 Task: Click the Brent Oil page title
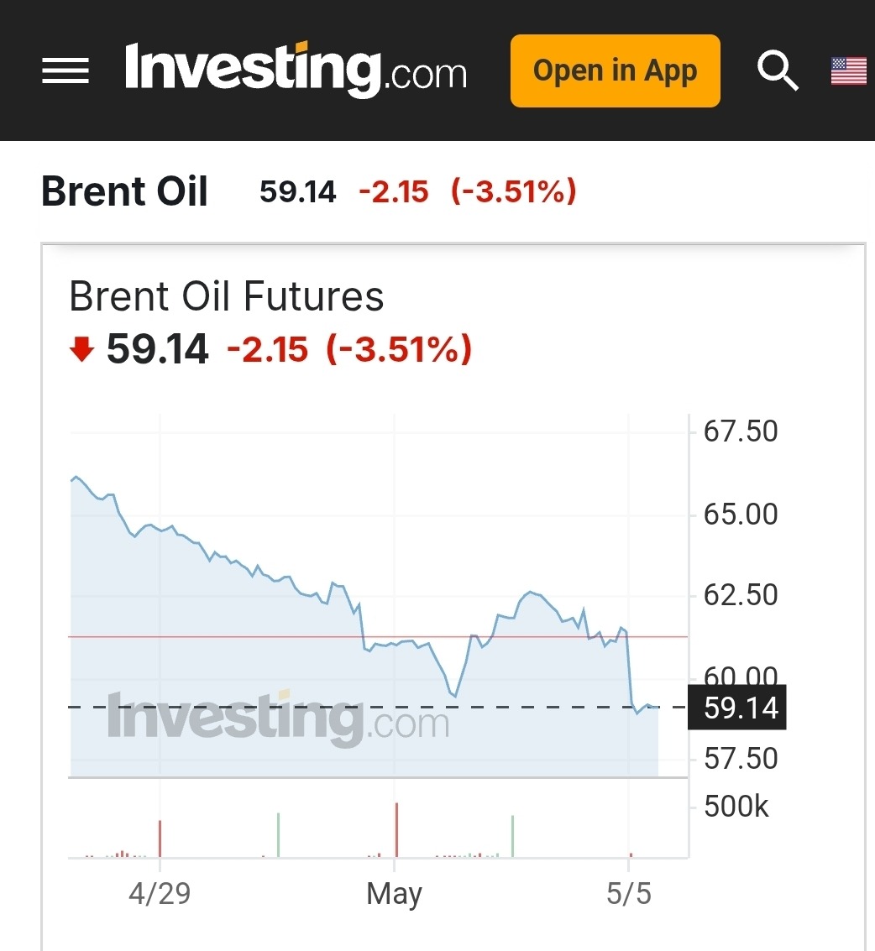coord(124,191)
